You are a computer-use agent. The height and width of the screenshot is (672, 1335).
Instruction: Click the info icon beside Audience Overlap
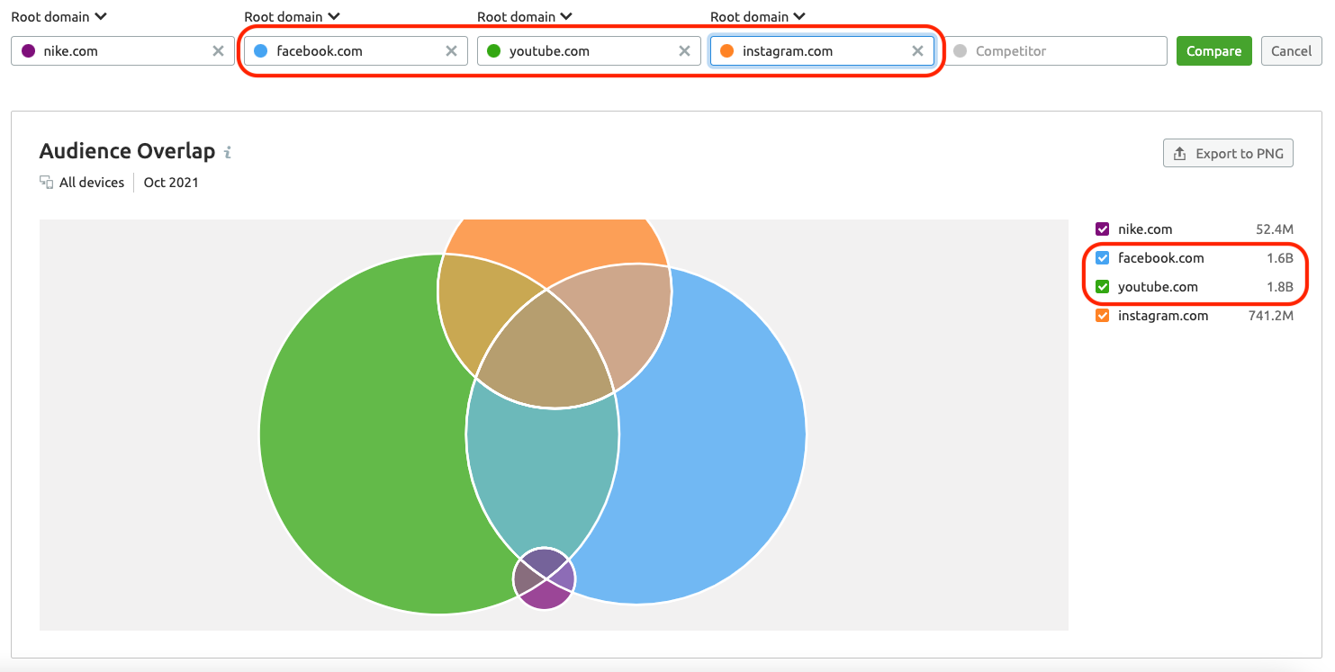pyautogui.click(x=228, y=152)
